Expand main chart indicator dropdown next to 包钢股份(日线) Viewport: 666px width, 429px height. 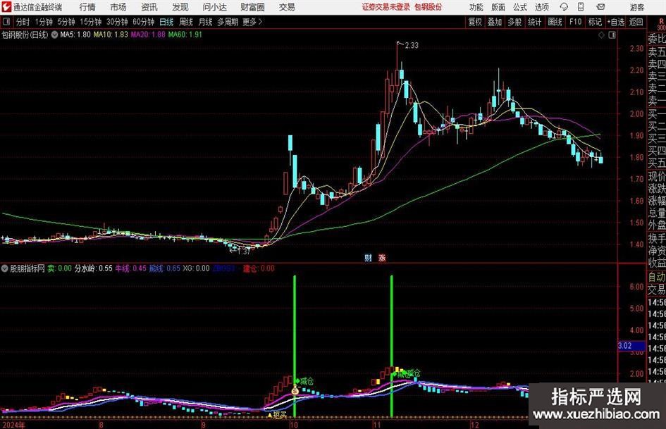click(x=55, y=35)
